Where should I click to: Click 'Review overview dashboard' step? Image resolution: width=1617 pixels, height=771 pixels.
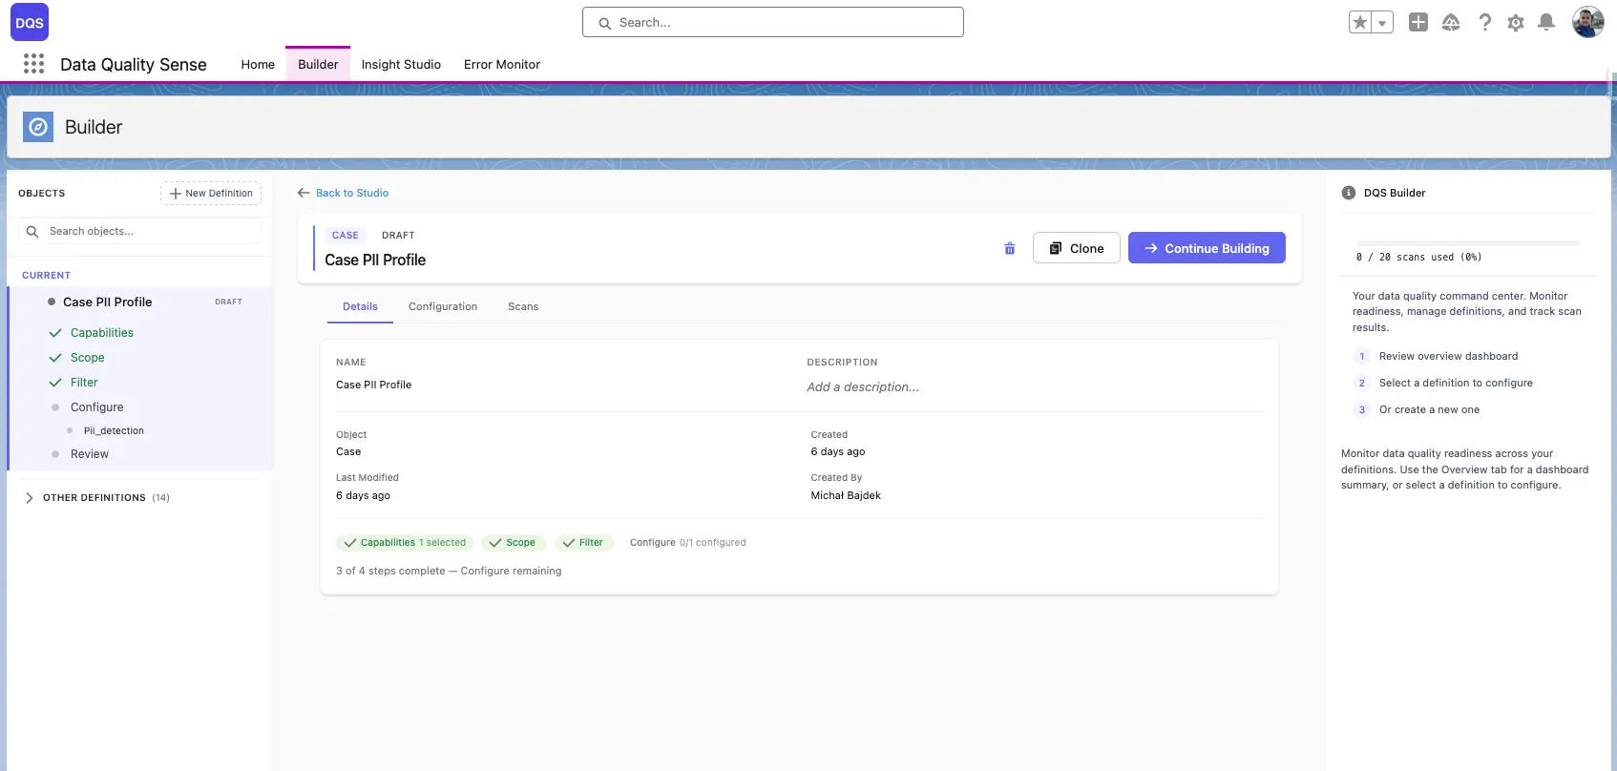click(x=1448, y=356)
